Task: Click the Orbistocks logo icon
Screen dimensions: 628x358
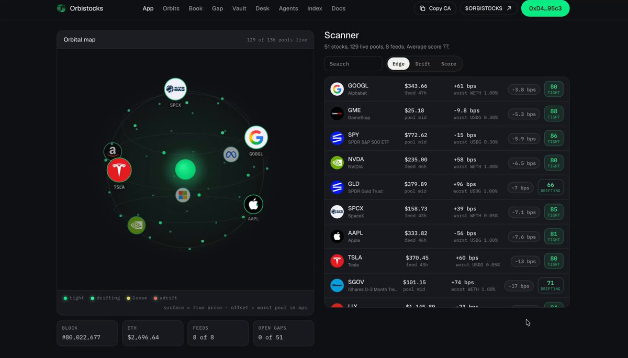Action: click(x=61, y=8)
